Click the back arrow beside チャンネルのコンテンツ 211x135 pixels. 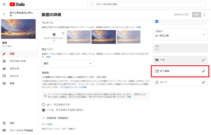[x=4, y=14]
